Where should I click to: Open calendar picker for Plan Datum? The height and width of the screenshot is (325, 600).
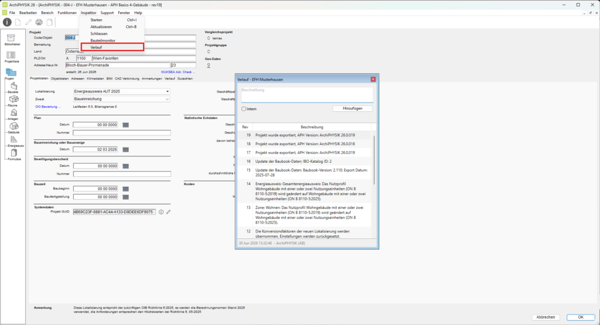click(125, 125)
